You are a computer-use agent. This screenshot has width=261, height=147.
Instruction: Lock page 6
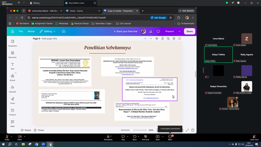point(162,38)
